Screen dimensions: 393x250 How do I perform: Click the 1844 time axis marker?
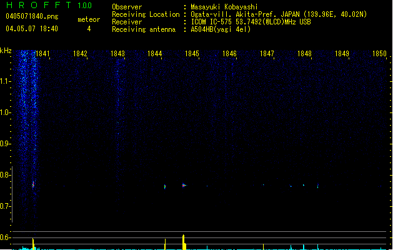click(x=155, y=54)
